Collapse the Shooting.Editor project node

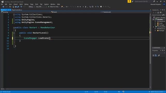[x=154, y=27]
